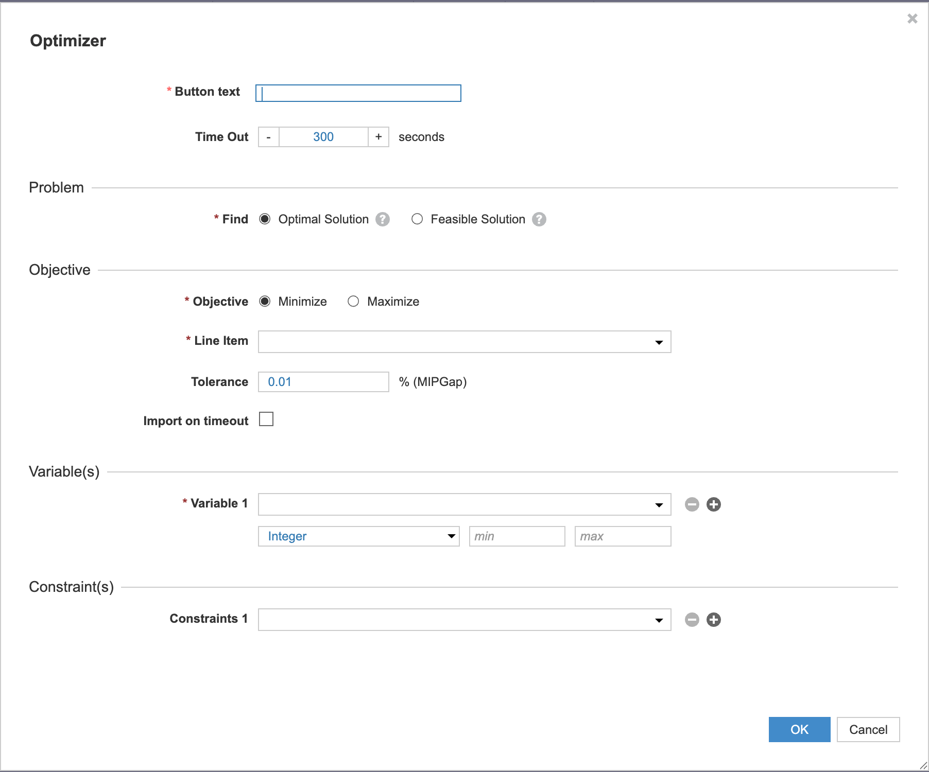The image size is (929, 772).
Task: Remove Constraints 1 using the minus icon
Action: coord(692,620)
